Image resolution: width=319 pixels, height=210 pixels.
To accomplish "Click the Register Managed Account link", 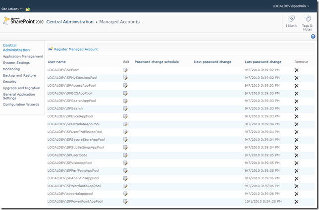I will (76, 49).
